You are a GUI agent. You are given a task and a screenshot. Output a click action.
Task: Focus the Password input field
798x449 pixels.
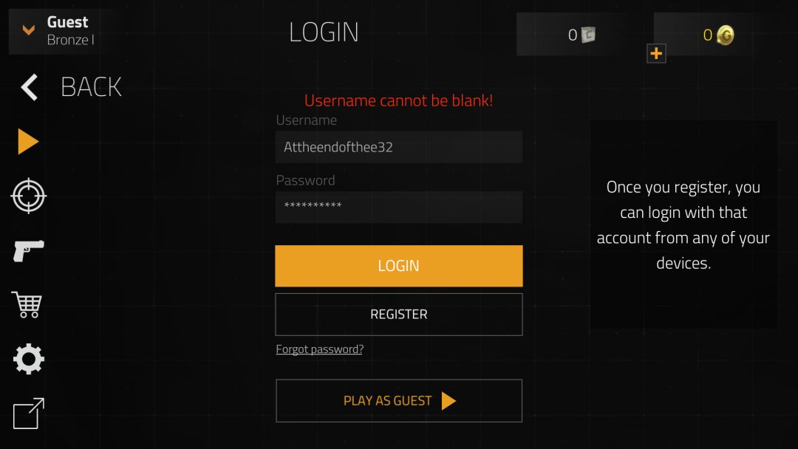pos(398,207)
